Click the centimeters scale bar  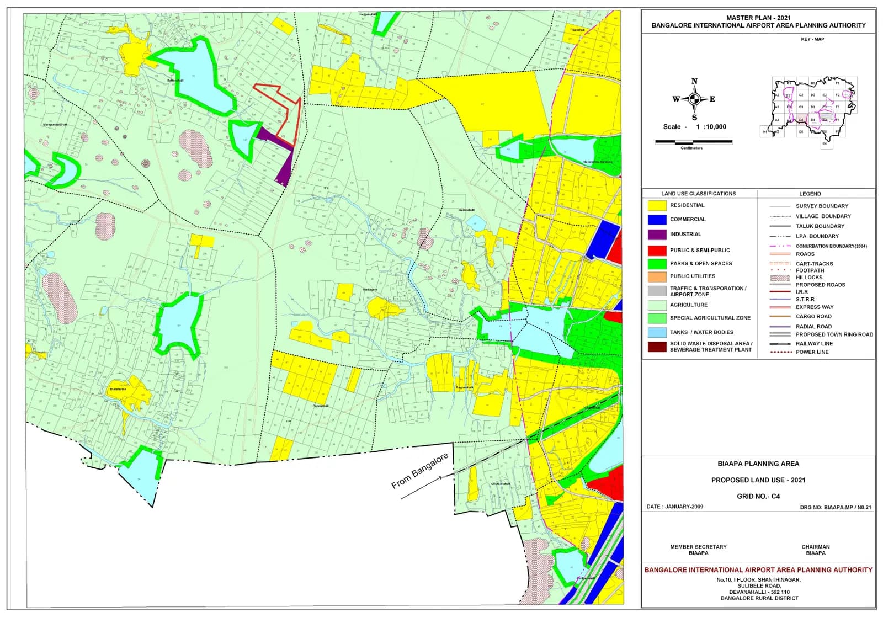pyautogui.click(x=693, y=142)
